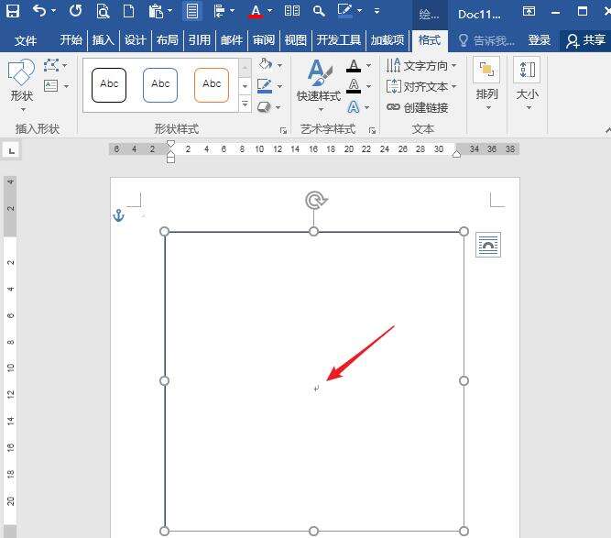Click the Save icon in quick access toolbar
The width and height of the screenshot is (611, 538).
[x=14, y=12]
